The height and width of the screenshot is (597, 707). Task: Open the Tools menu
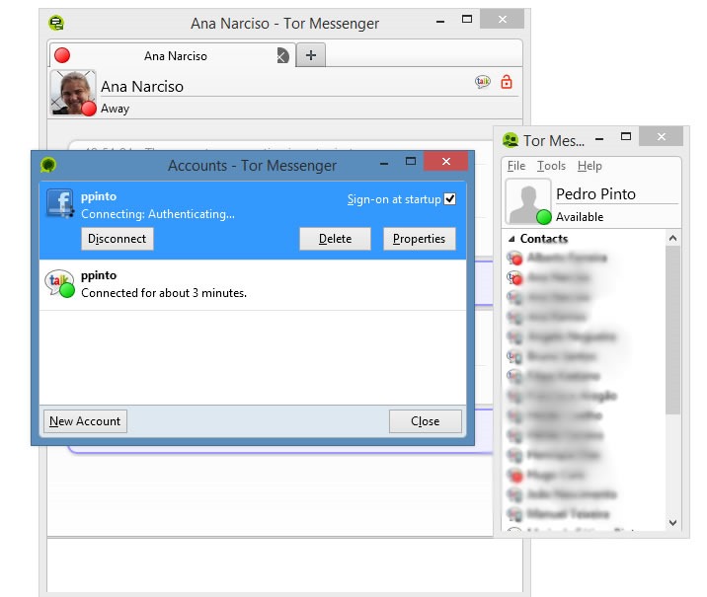click(x=551, y=166)
